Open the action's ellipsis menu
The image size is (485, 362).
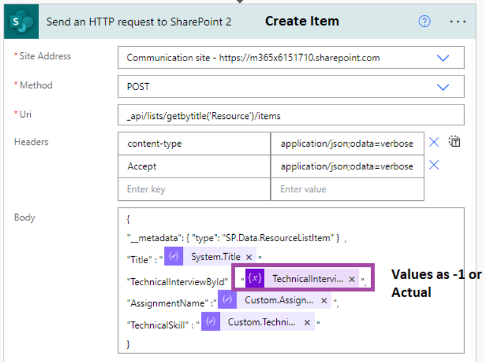coord(457,21)
